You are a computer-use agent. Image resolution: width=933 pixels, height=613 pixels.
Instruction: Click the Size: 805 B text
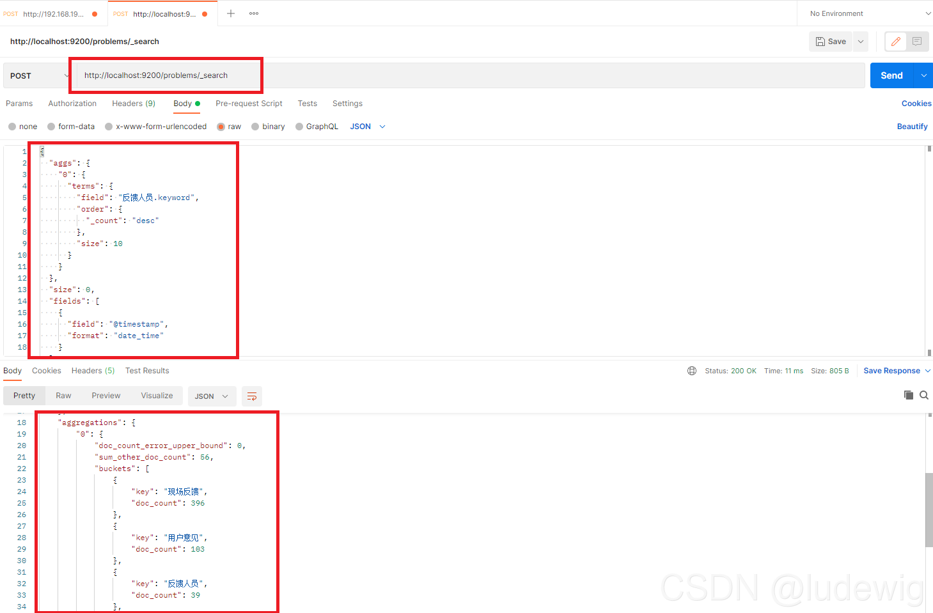[830, 371]
